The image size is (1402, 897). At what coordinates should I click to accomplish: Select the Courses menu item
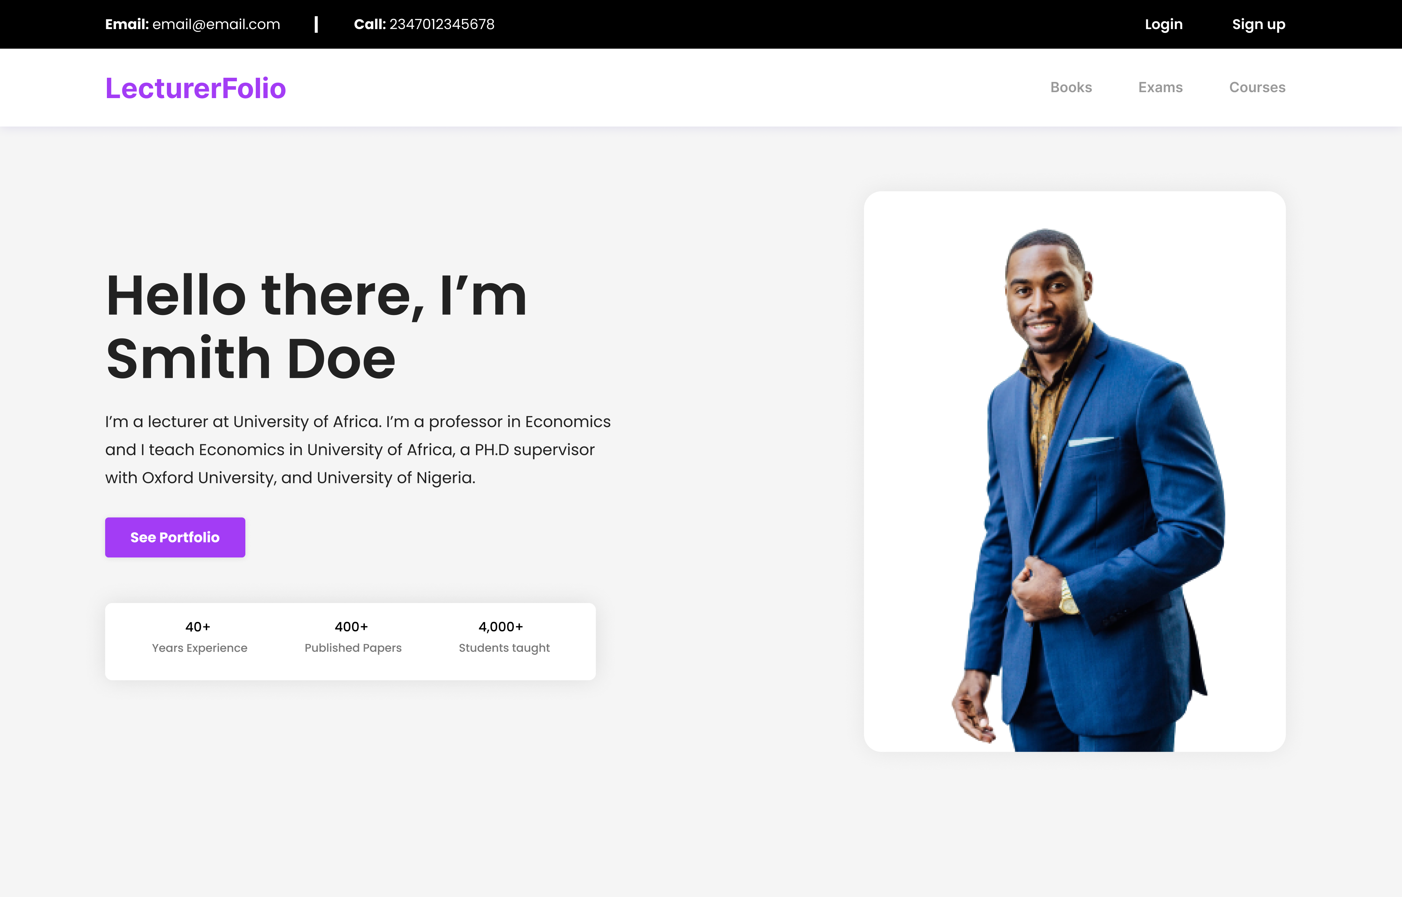point(1257,87)
